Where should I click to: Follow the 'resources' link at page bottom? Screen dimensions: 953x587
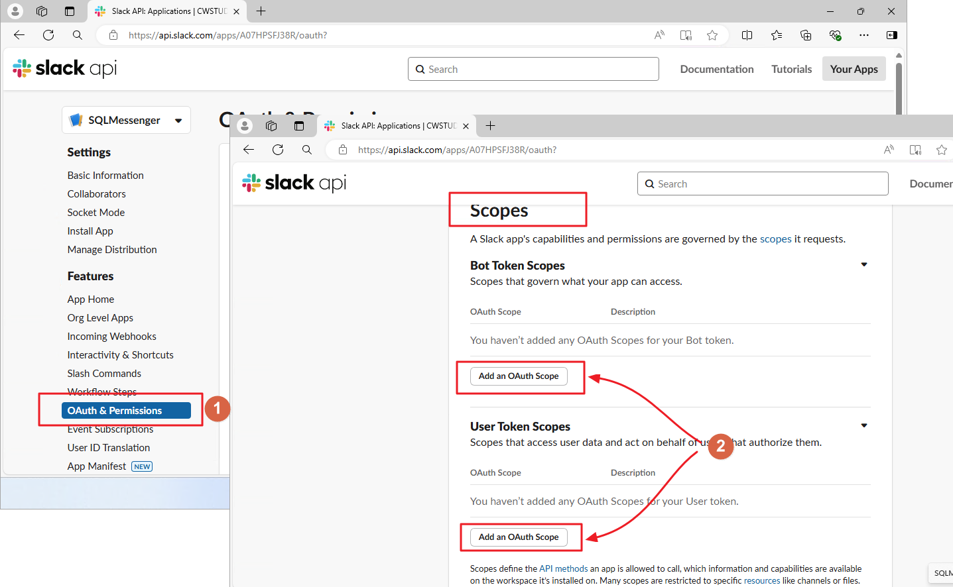coord(762,580)
